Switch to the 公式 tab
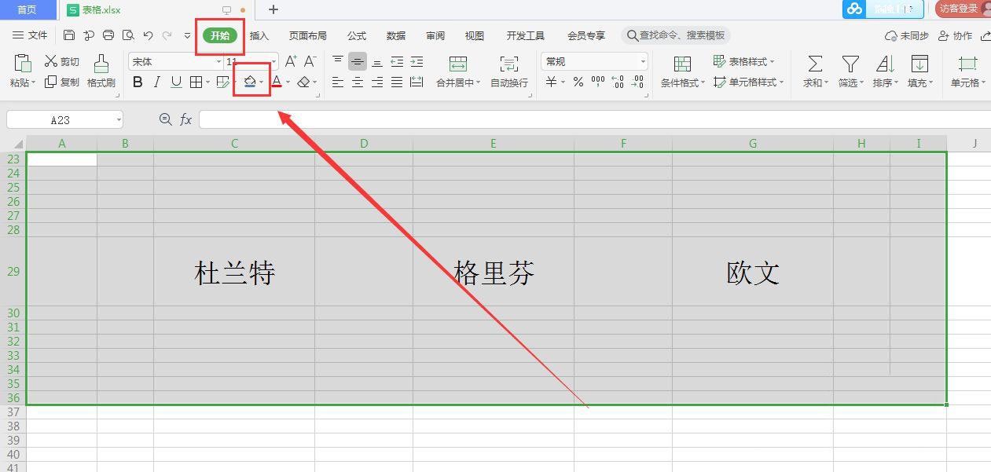This screenshot has height=472, width=991. click(x=357, y=35)
